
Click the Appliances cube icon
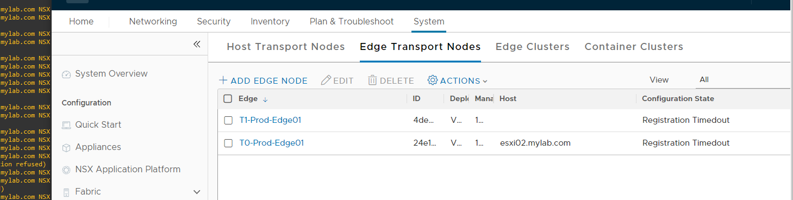tap(66, 148)
